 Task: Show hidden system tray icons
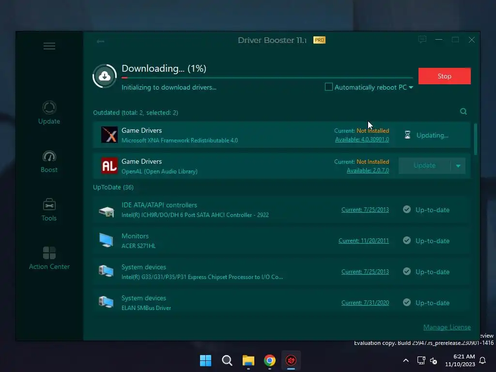point(406,360)
